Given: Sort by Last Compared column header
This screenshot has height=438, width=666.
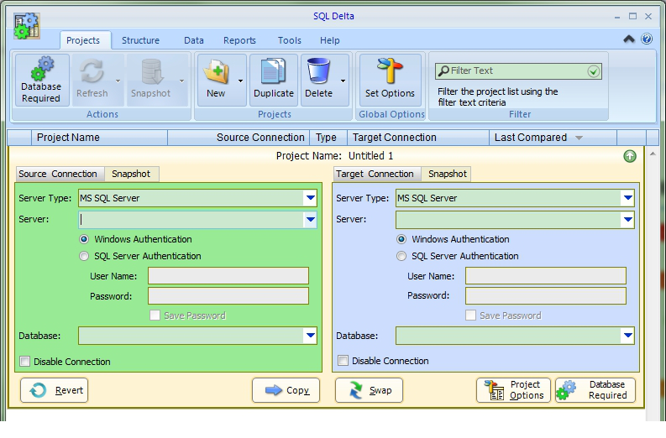Looking at the screenshot, I should click(553, 138).
